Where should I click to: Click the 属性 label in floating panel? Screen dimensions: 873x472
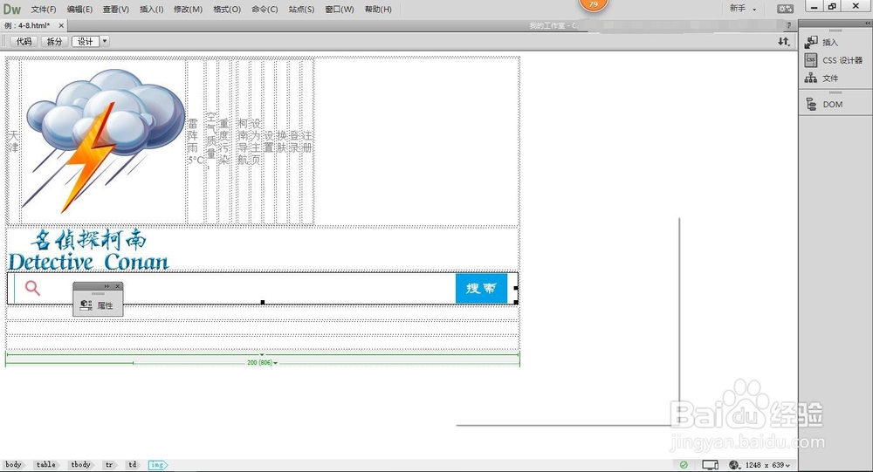106,305
